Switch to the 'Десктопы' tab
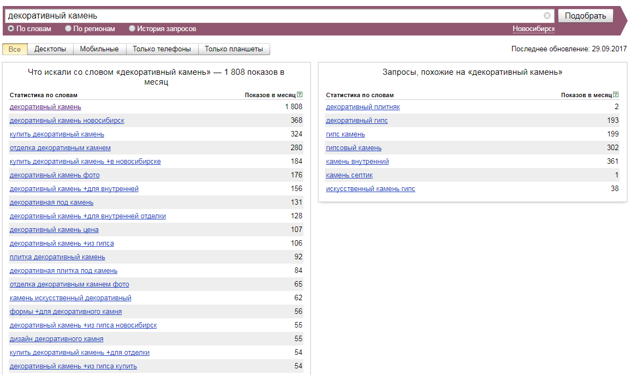Screen dimensions: 637x375 50,49
